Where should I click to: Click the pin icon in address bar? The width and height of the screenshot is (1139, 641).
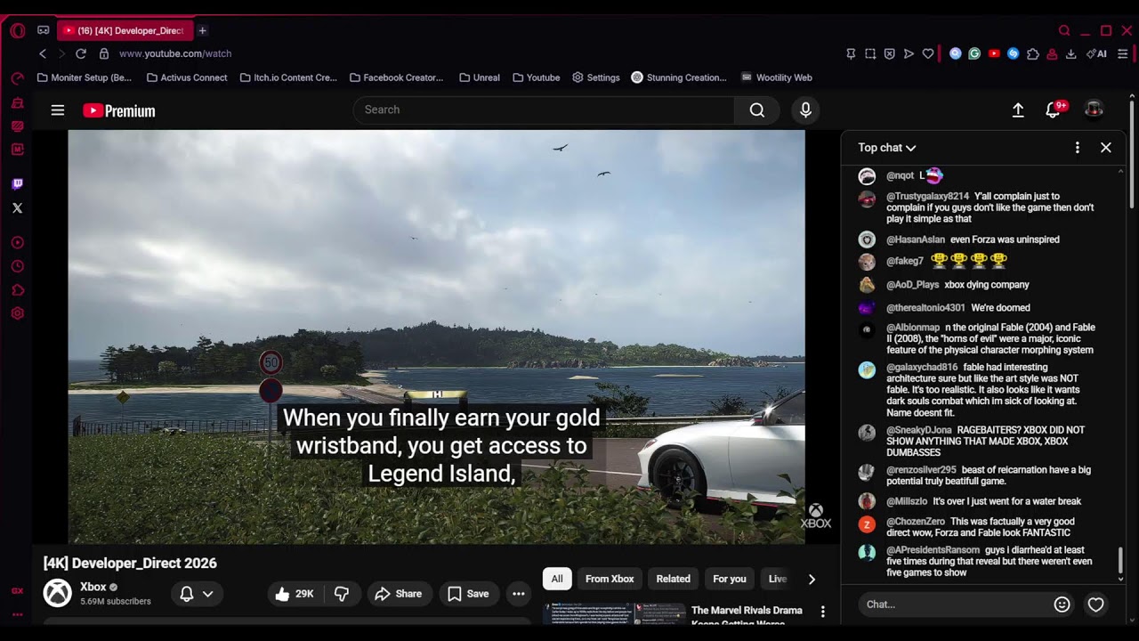[x=851, y=53]
